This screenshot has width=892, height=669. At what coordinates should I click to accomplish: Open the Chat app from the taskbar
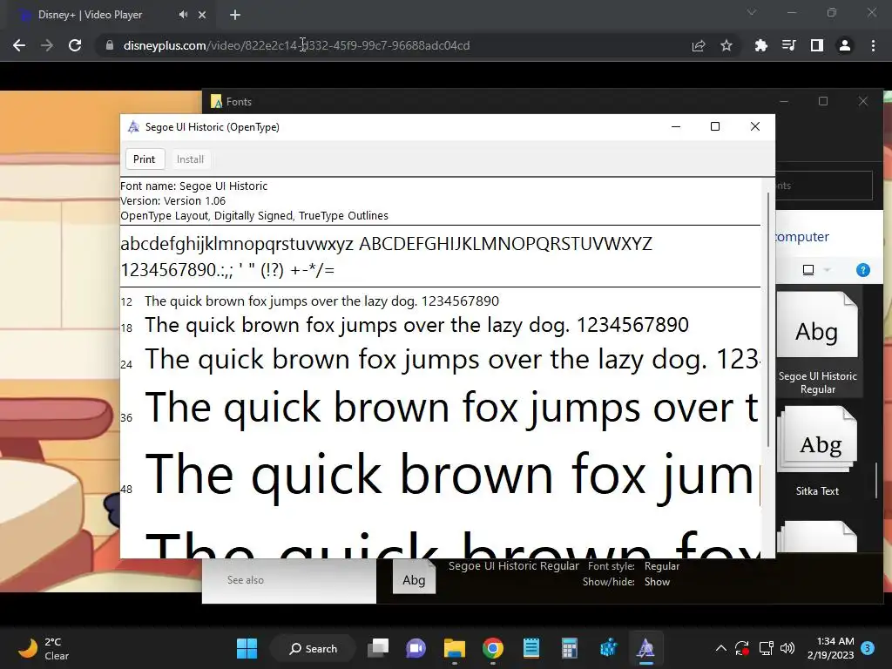416,648
